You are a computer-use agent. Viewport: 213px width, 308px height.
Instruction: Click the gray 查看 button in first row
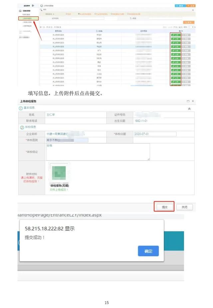pyautogui.click(x=186, y=35)
